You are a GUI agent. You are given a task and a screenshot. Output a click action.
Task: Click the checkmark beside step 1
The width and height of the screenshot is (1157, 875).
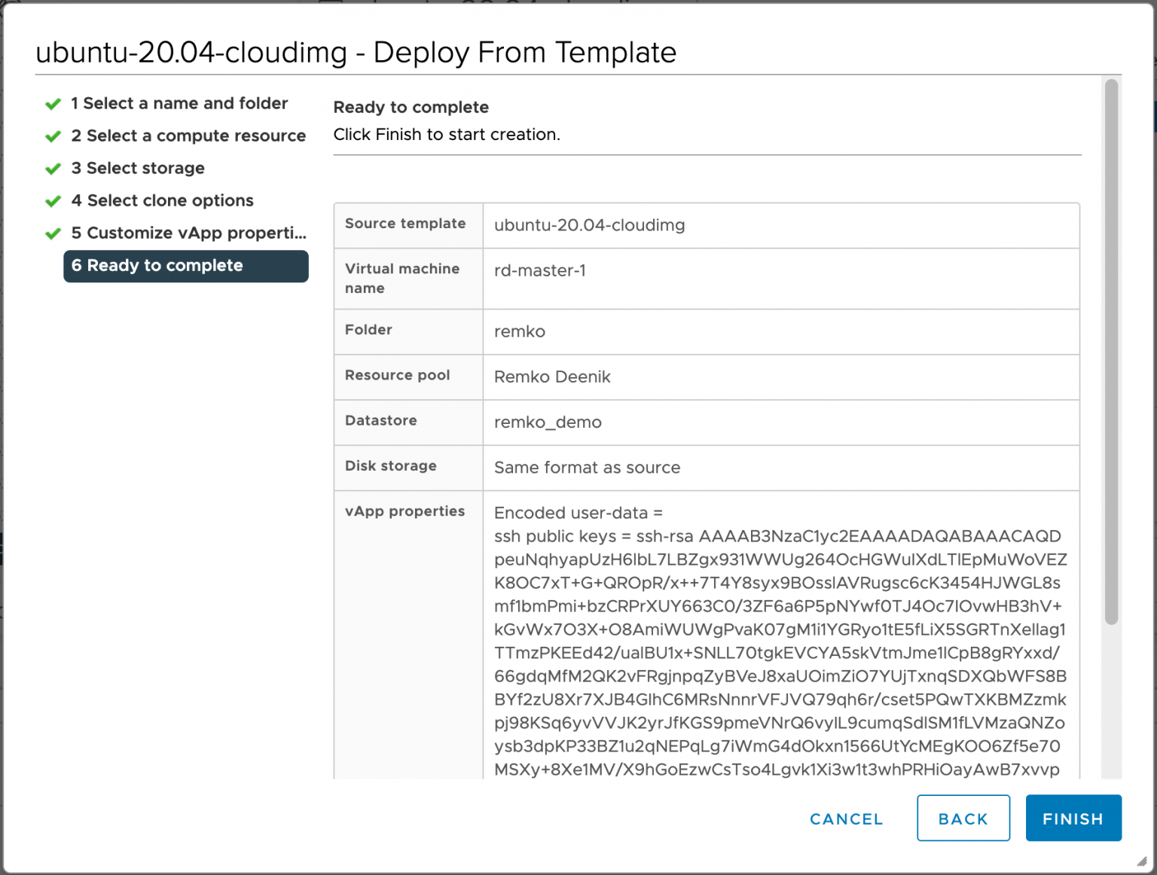tap(53, 103)
